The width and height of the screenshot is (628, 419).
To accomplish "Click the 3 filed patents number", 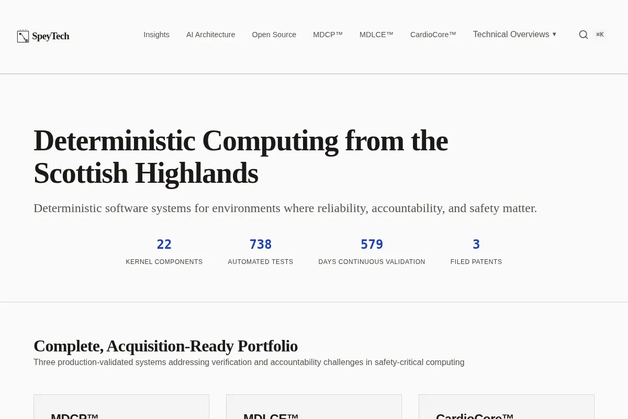I will pyautogui.click(x=476, y=245).
